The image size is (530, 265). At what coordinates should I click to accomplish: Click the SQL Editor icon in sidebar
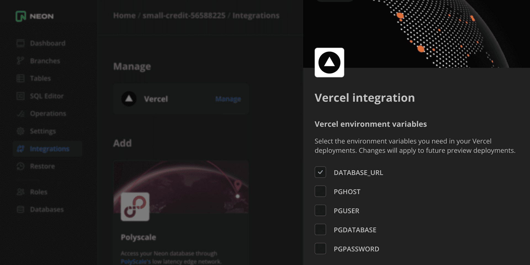click(x=20, y=96)
